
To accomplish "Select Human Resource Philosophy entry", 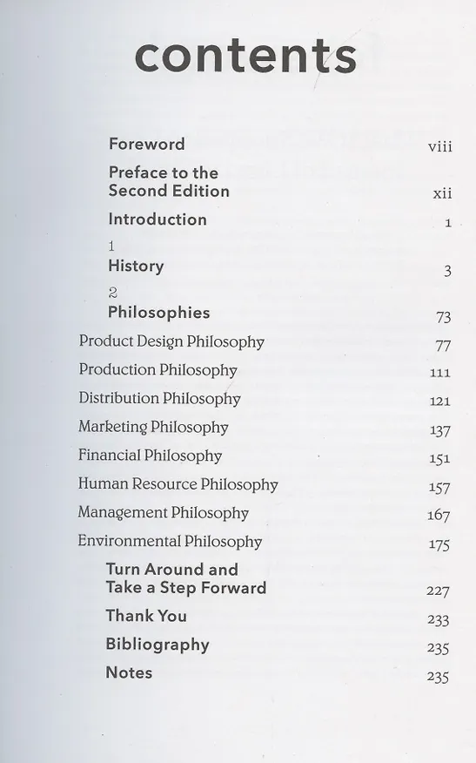I will tap(178, 484).
